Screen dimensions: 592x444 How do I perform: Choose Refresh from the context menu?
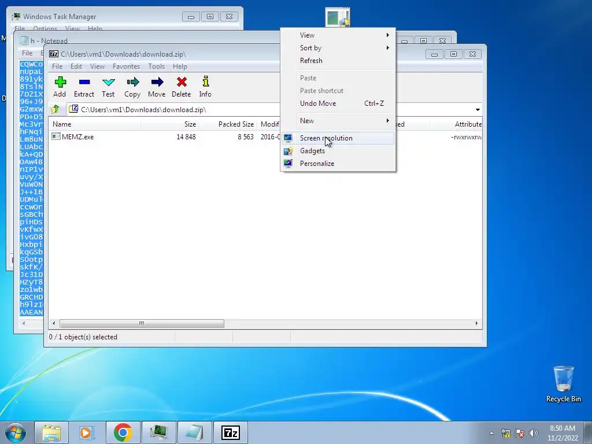[x=338, y=61]
